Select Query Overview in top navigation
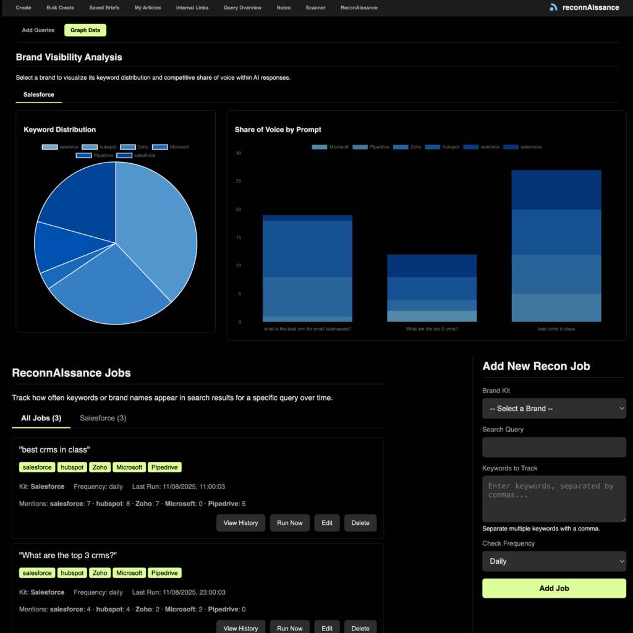Viewport: 633px width, 633px height. tap(242, 7)
